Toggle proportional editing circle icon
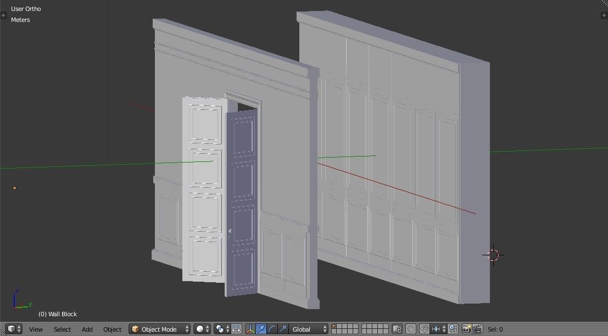 pos(411,329)
